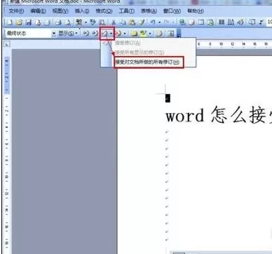272x254 pixels.
Task: Click the 繁 Chinese conversion icon
Action: (79, 22)
